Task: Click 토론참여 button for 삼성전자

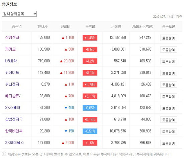Action: click(x=168, y=38)
